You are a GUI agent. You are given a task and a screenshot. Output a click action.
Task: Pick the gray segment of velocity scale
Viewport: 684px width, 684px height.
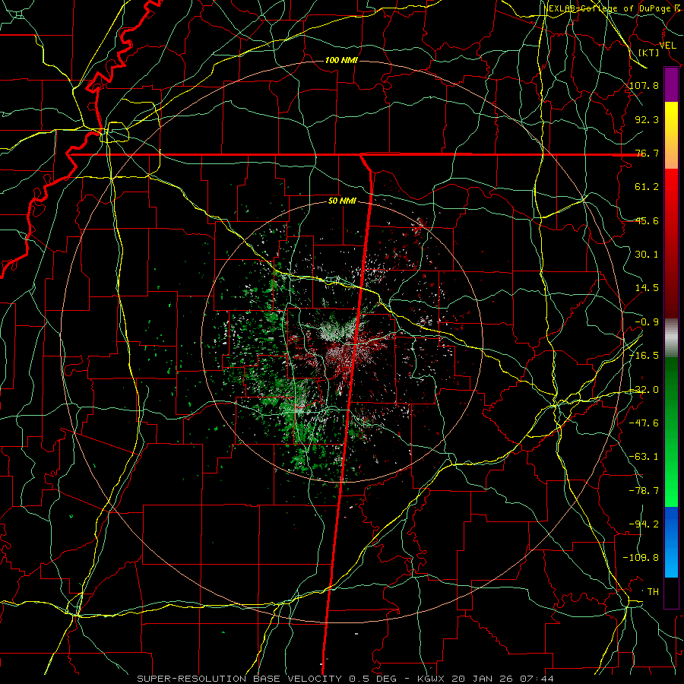671,338
